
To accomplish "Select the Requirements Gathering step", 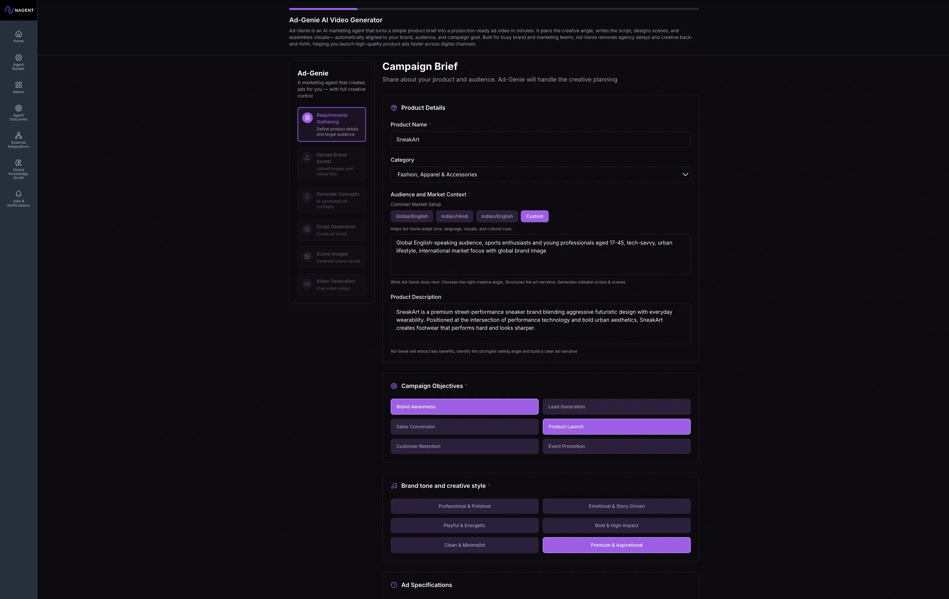I will coord(331,124).
